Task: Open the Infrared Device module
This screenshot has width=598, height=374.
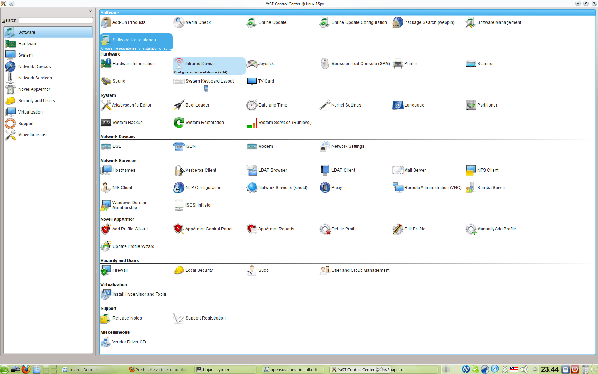Action: (209, 66)
